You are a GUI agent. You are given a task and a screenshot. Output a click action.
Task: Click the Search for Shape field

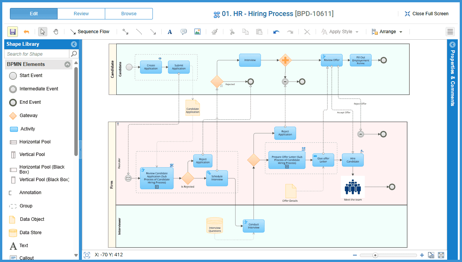click(x=37, y=54)
